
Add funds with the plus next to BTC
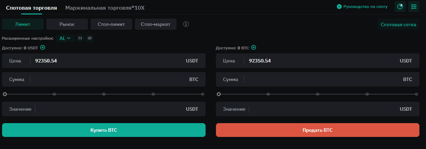(254, 48)
